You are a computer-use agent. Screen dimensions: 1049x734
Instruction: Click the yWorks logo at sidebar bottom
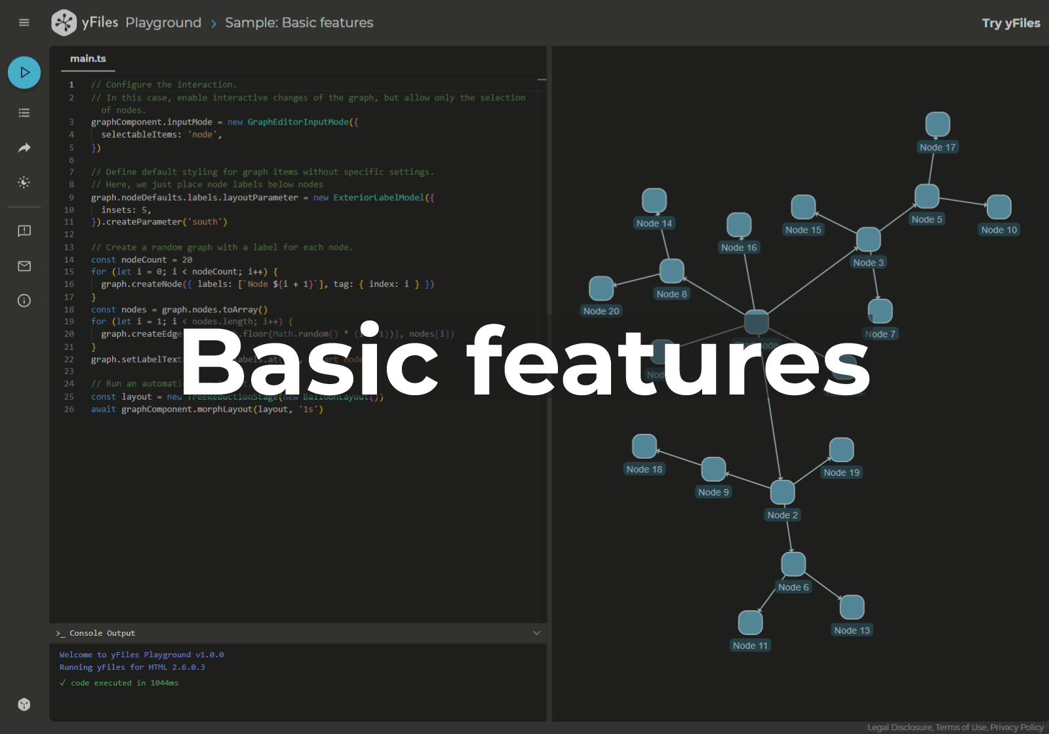(24, 705)
